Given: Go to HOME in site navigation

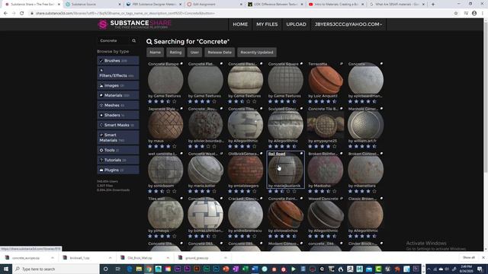Looking at the screenshot, I should [240, 24].
